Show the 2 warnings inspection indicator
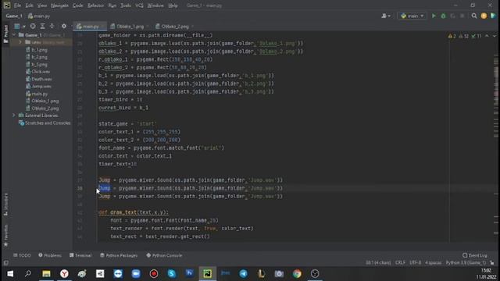Image resolution: width=500 pixels, height=281 pixels. pos(452,36)
